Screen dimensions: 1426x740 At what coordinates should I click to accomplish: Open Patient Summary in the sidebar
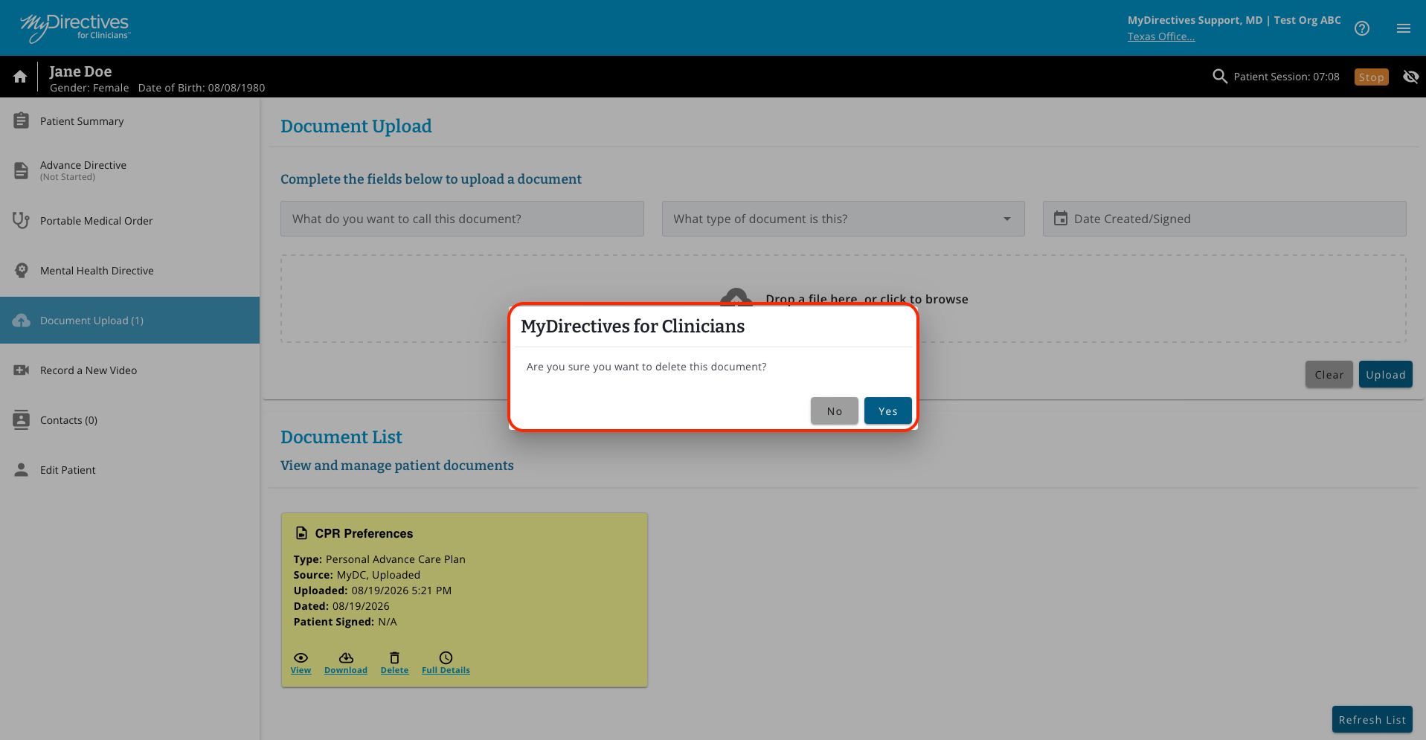(x=129, y=121)
